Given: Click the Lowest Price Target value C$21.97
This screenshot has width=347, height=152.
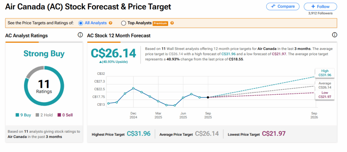Looking at the screenshot, I should point(274,134).
